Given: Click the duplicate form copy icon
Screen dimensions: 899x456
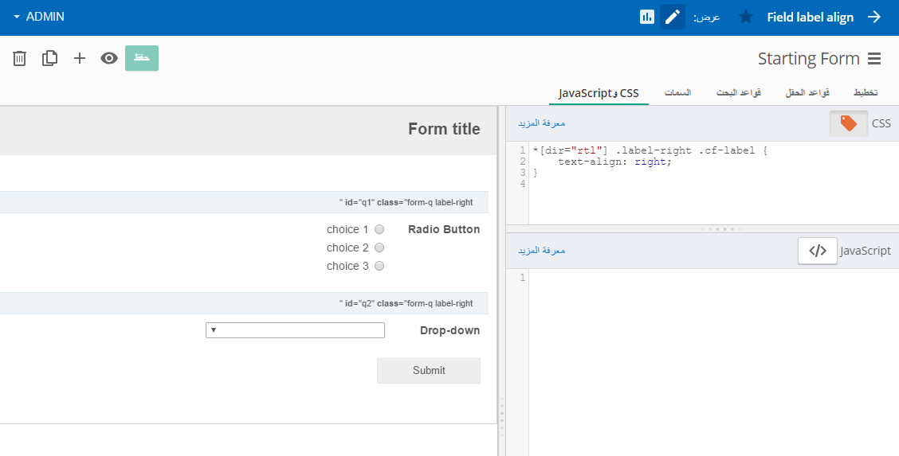Looking at the screenshot, I should [x=50, y=58].
